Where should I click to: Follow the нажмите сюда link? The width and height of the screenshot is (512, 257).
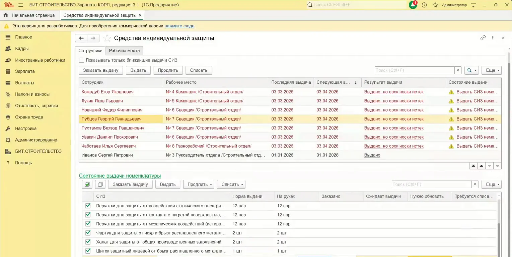[x=179, y=26]
